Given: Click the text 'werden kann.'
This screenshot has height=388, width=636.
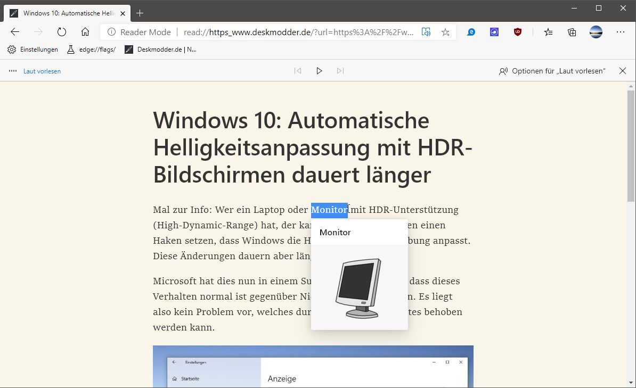Looking at the screenshot, I should [x=184, y=327].
